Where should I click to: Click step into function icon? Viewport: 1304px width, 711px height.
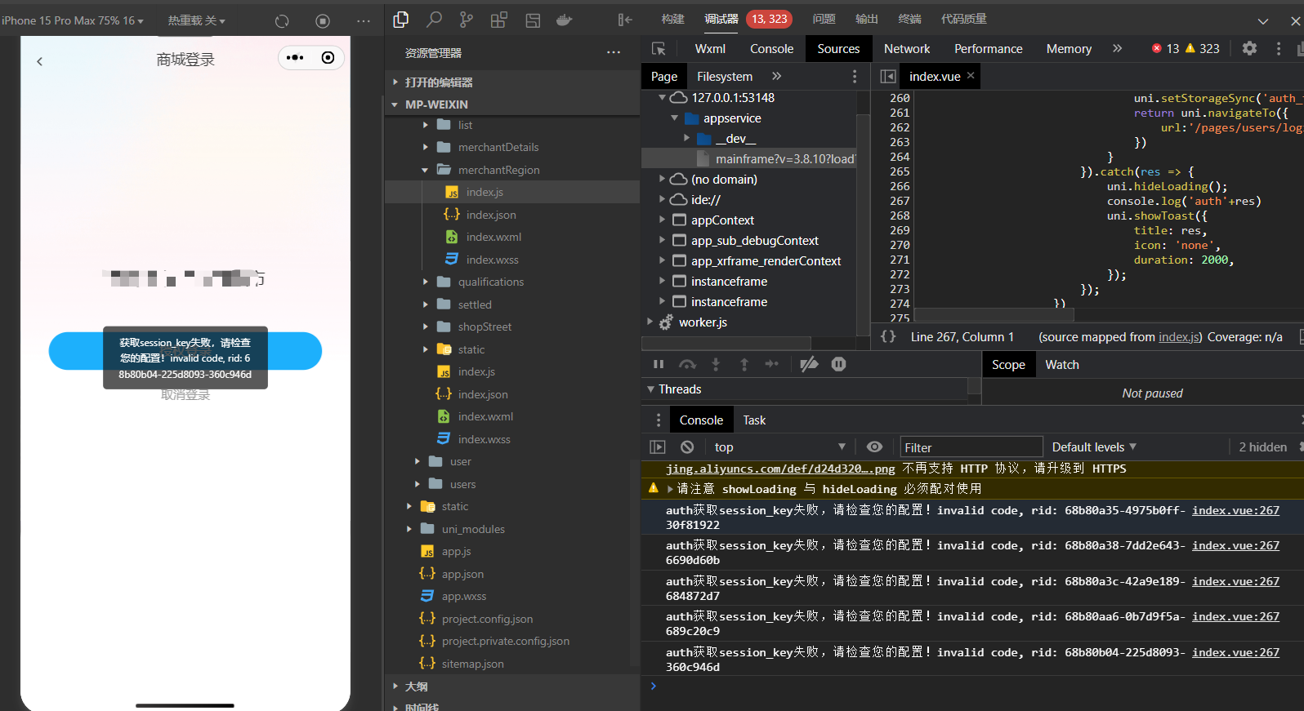716,364
